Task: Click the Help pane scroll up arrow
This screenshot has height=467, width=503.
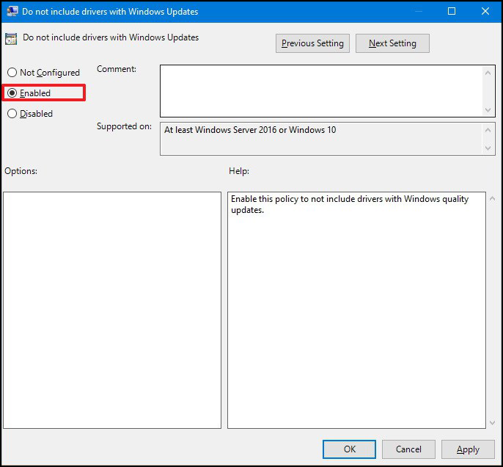Action: (493, 199)
